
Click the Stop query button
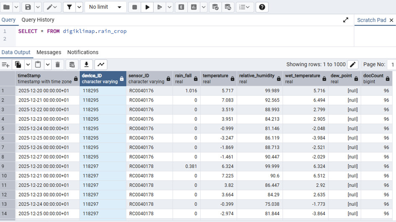coord(134,7)
